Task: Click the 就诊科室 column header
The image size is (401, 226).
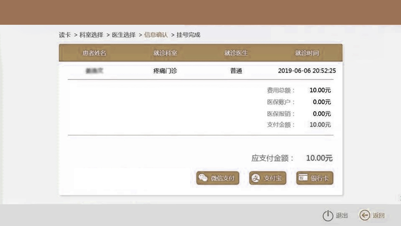Action: 165,53
